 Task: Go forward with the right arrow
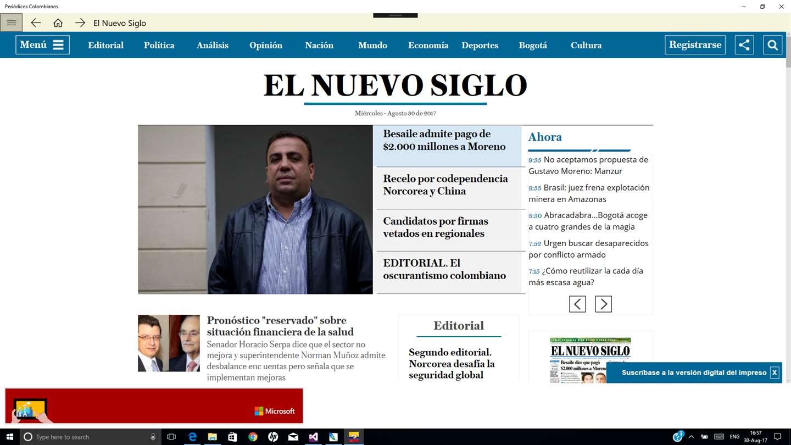(80, 23)
